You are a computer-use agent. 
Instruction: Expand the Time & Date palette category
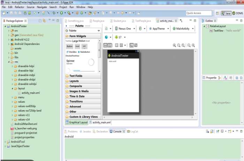click(x=83, y=96)
